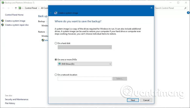Open Security and Maintenance link

[x=17, y=100]
